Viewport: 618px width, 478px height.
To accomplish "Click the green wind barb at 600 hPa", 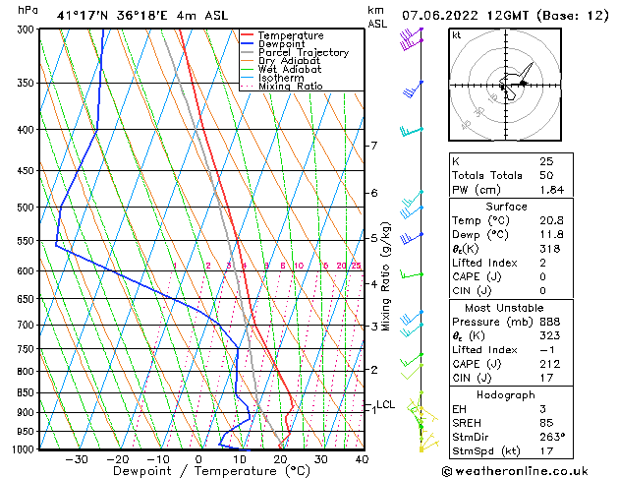I will 411,274.
